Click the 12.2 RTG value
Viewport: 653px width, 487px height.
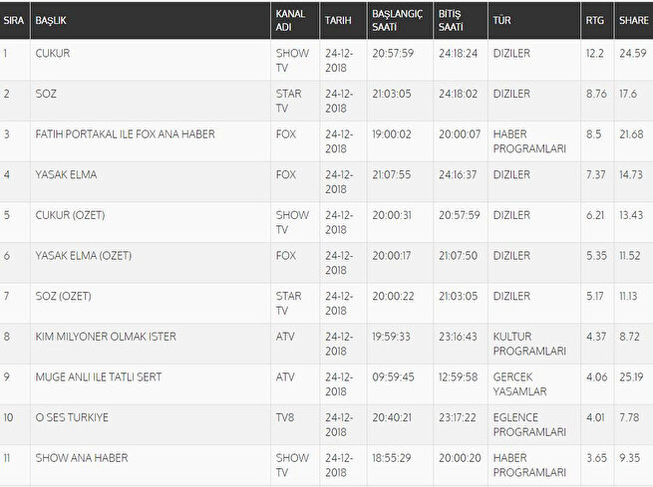tap(594, 52)
